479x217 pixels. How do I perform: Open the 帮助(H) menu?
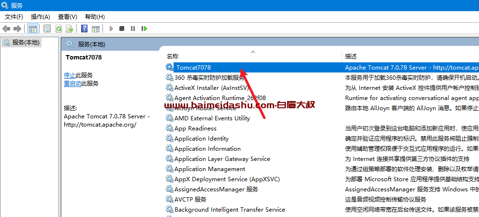pyautogui.click(x=95, y=17)
